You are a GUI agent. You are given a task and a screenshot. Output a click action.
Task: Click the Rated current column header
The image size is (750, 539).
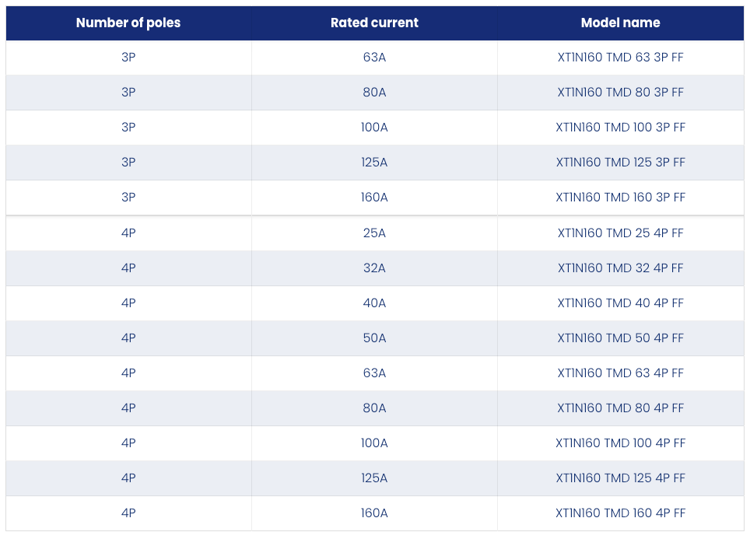pyautogui.click(x=374, y=23)
